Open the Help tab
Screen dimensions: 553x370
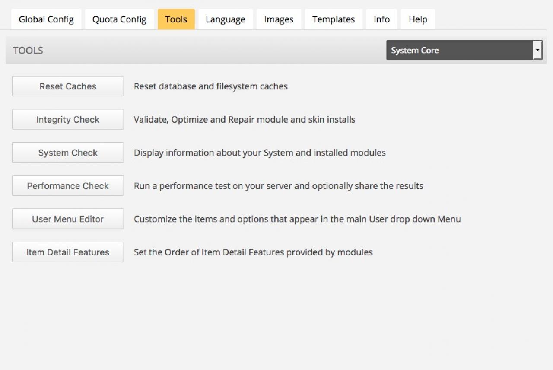418,19
